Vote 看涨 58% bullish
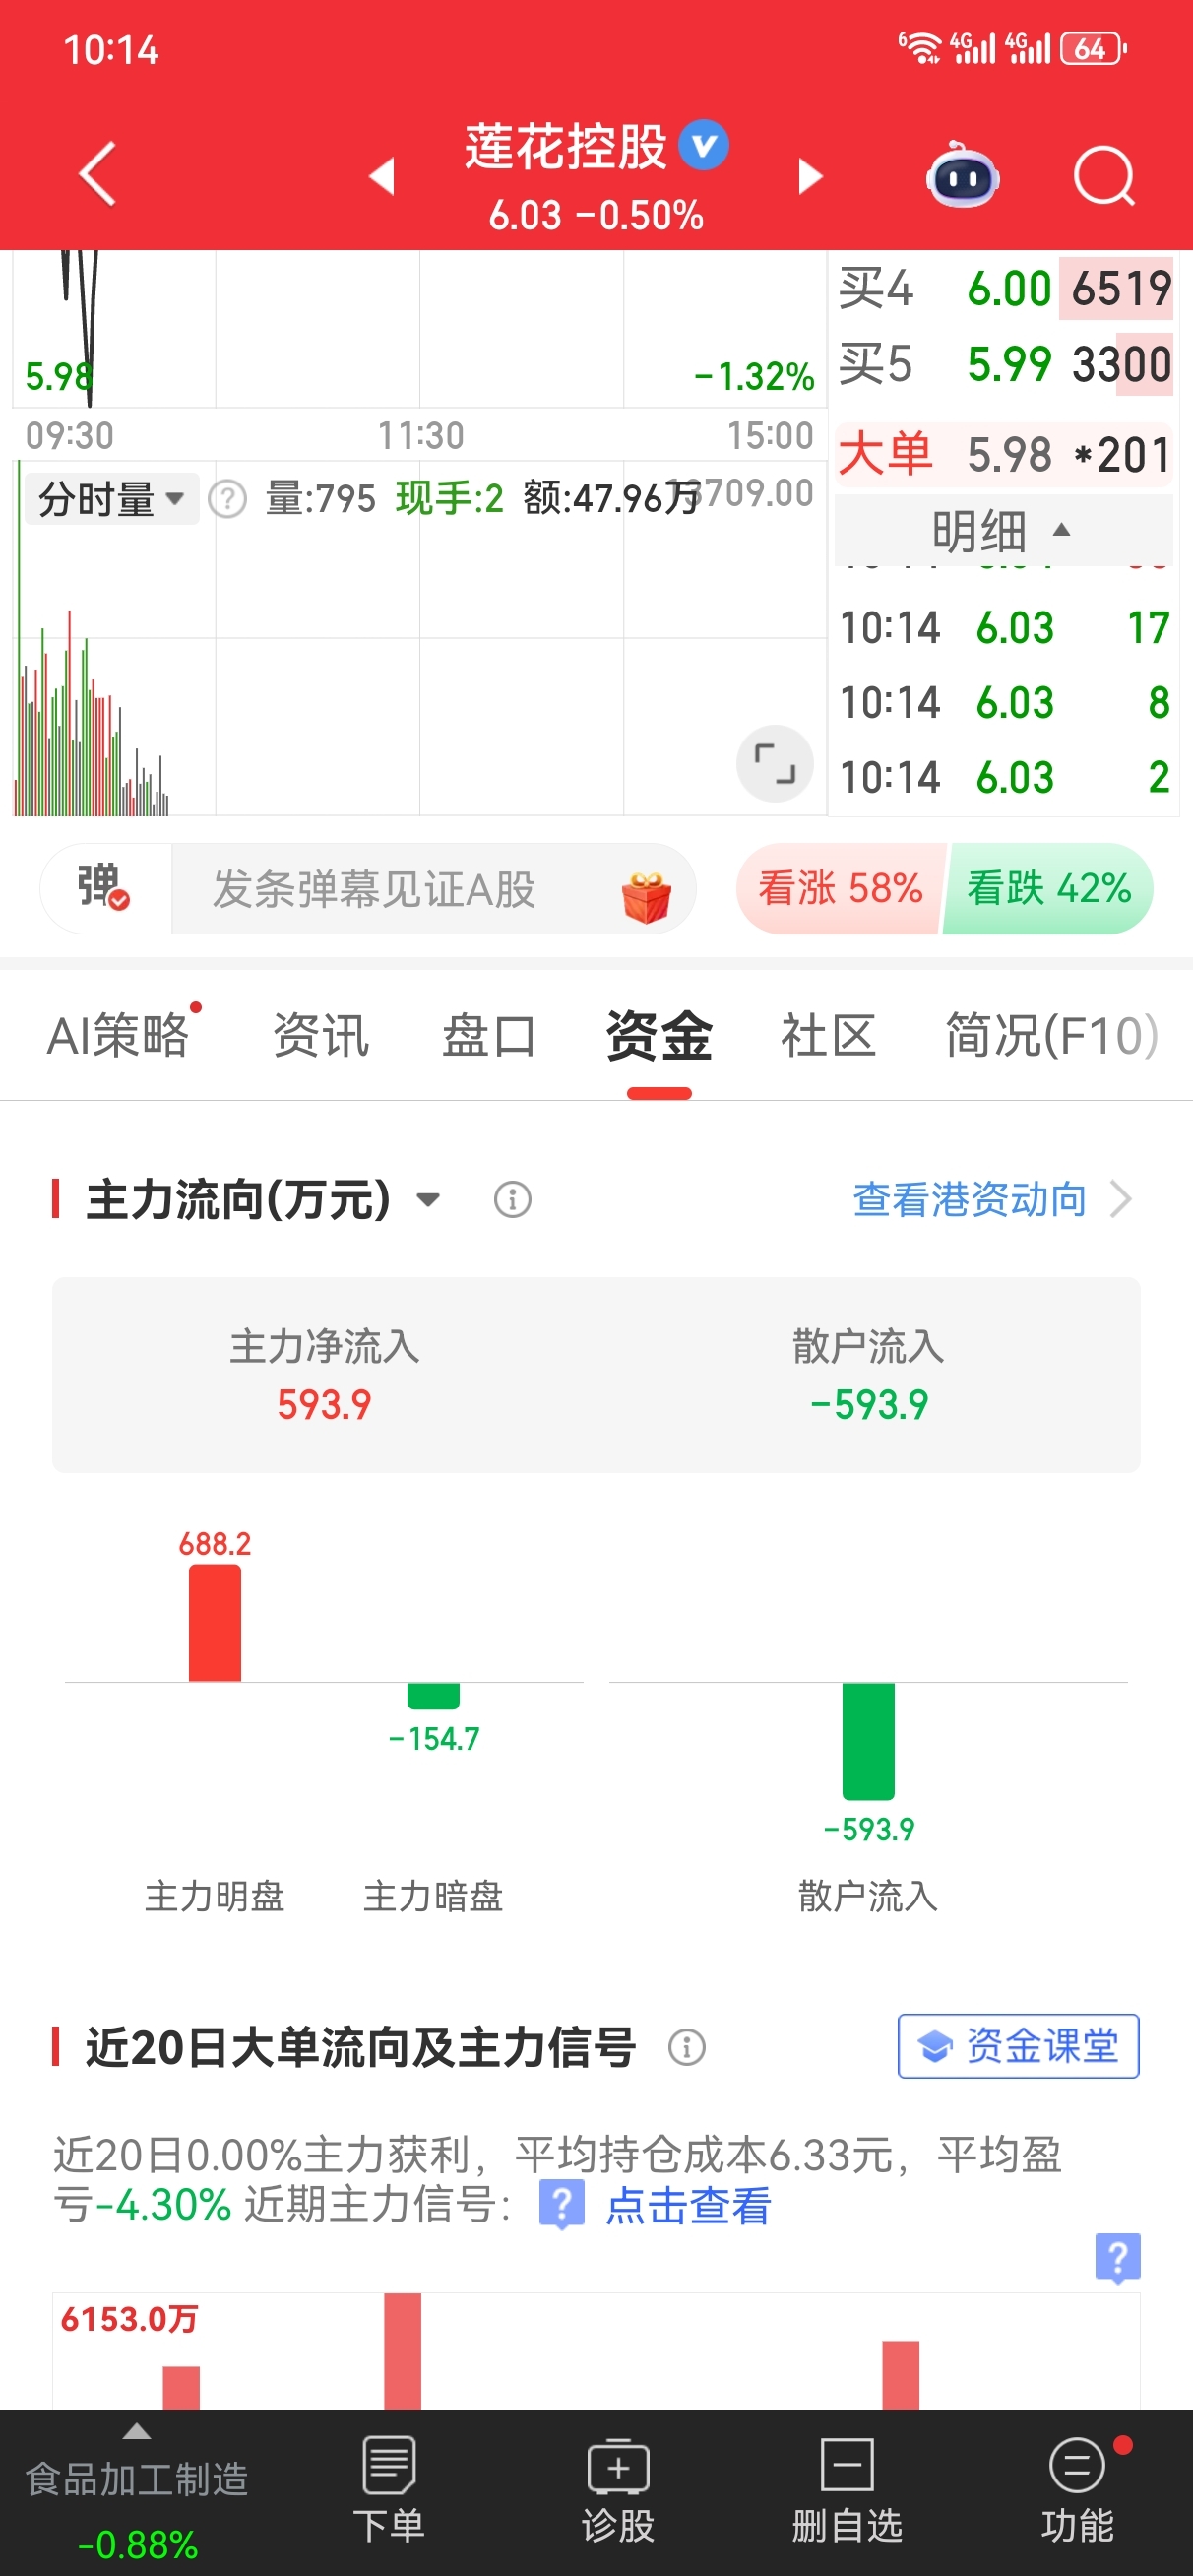The height and width of the screenshot is (2576, 1193). 840,888
